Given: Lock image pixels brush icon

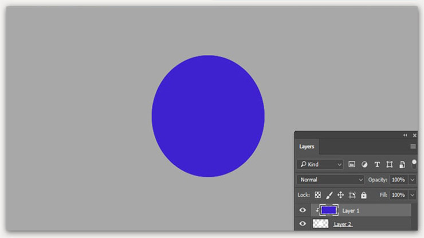Looking at the screenshot, I should pos(329,195).
